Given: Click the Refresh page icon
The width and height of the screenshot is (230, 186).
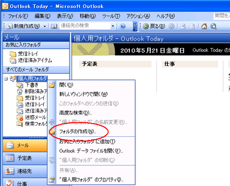Looking at the screenshot, I should point(192,27).
